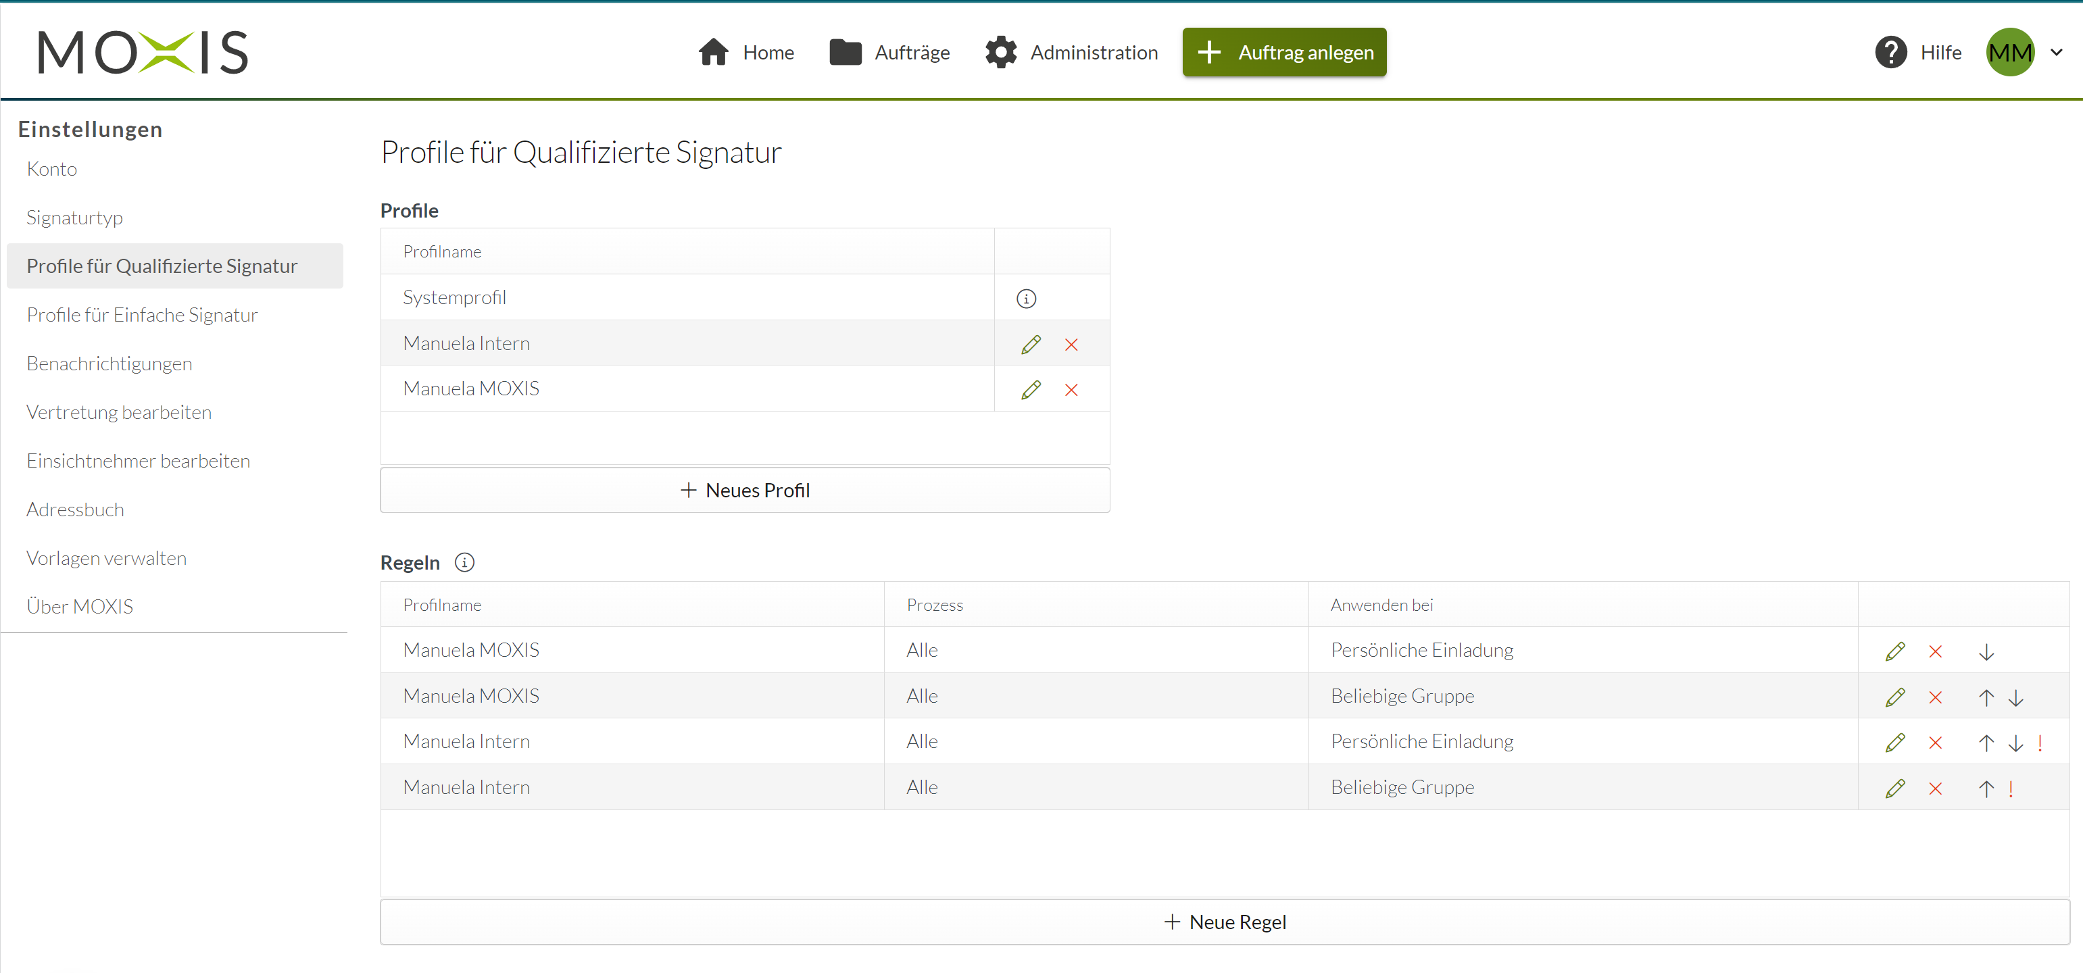Image resolution: width=2083 pixels, height=973 pixels.
Task: Open the MM user avatar
Action: coord(2010,53)
